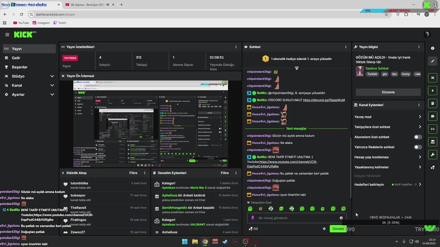Click the stream preview thumbnail
Viewport: 440px width, 247px height.
click(x=151, y=124)
